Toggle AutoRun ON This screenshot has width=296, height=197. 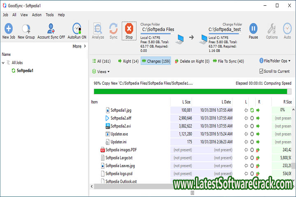point(77,29)
